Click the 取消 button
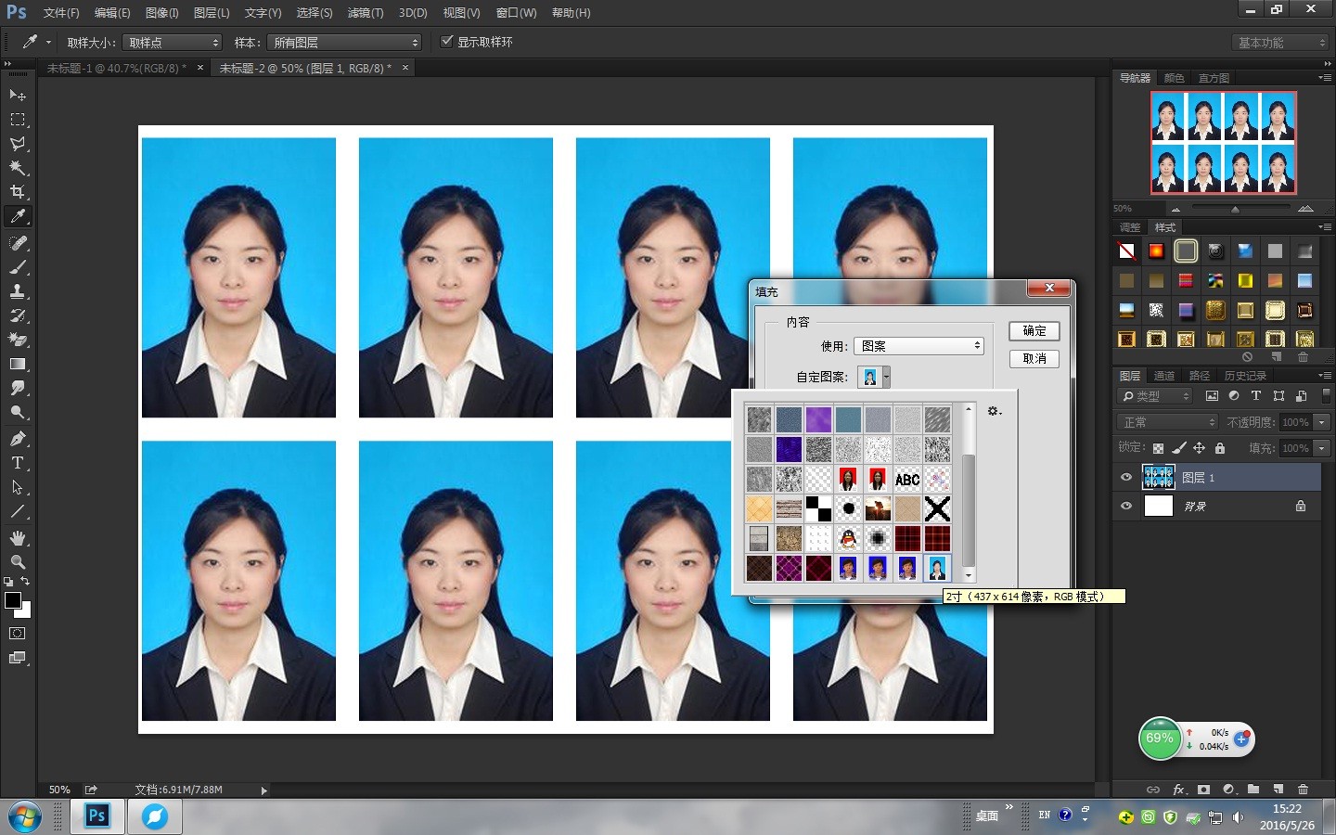 tap(1034, 358)
